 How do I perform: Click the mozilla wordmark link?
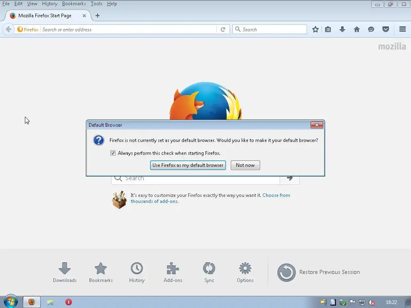point(392,47)
